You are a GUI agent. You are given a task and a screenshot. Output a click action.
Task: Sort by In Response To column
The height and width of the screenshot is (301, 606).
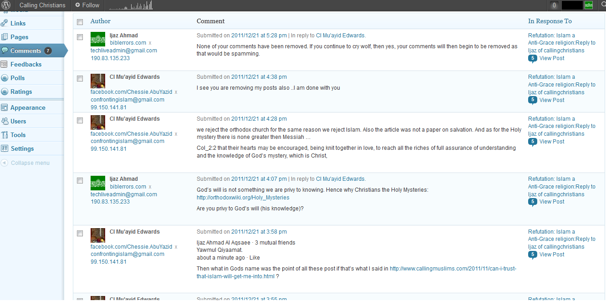click(x=550, y=21)
